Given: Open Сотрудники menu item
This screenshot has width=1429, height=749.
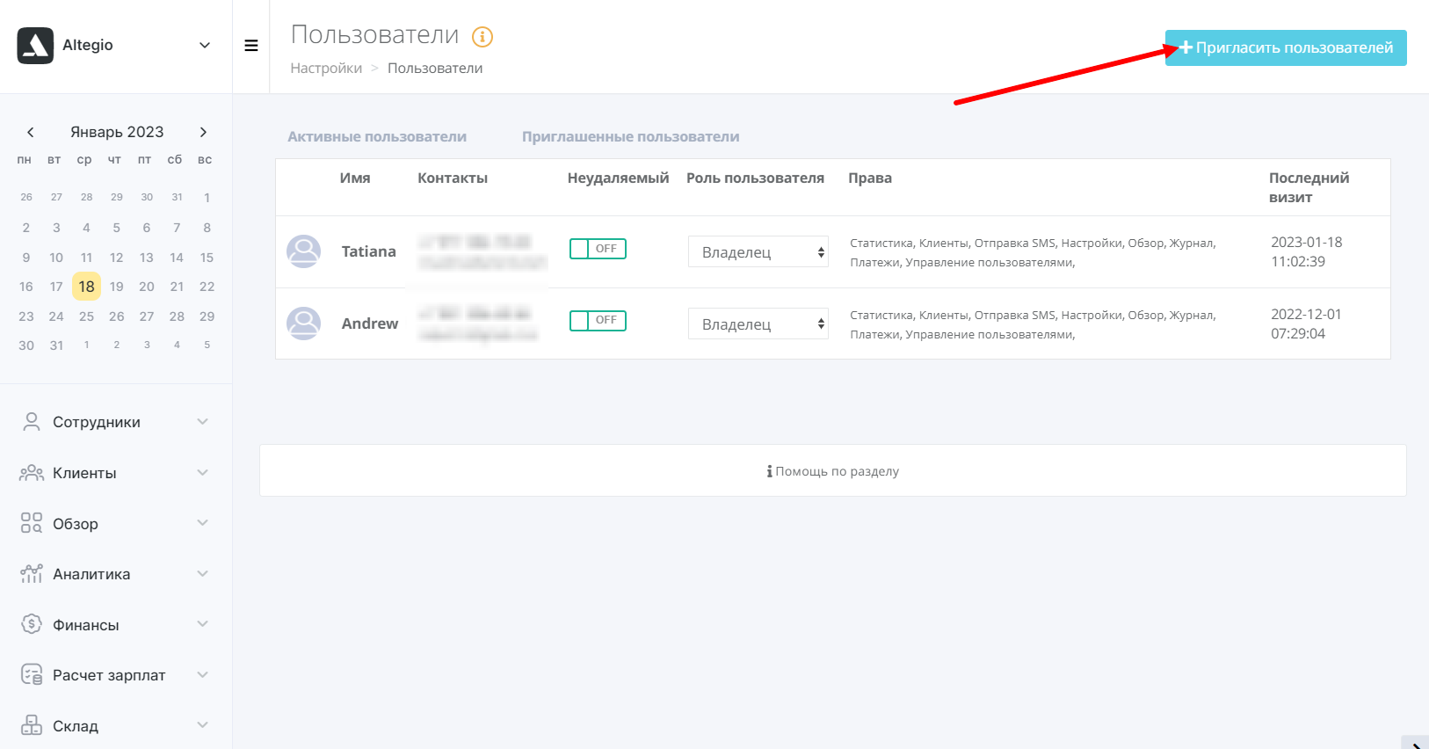Looking at the screenshot, I should tap(115, 422).
